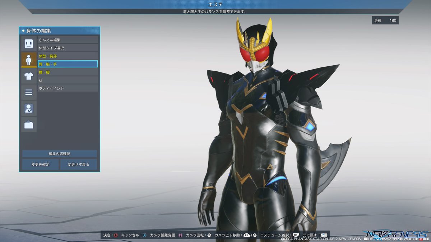Open 肌 skin menu entry
431x242 pixels.
68,80
